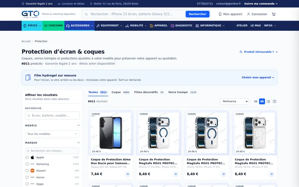Tick the Samsung brand checkbox

point(27,164)
